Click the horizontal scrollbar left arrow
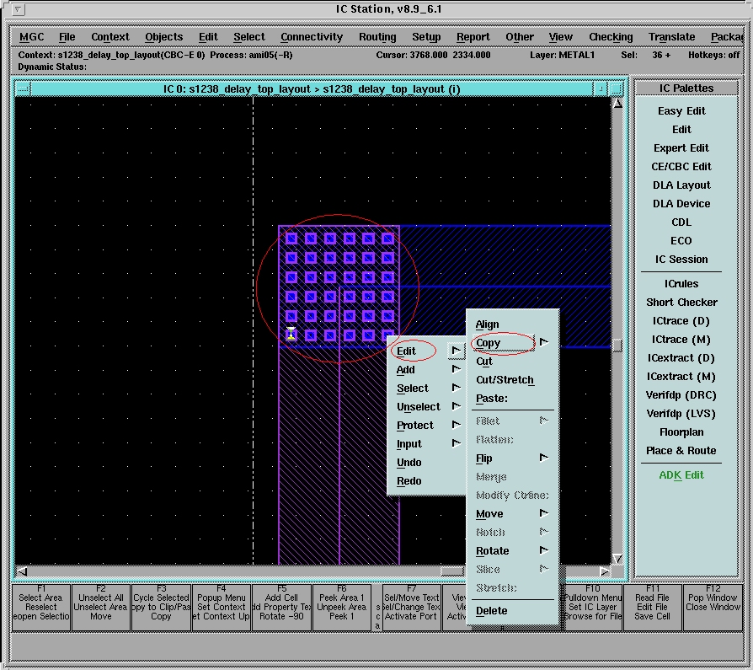Screen dimensions: 753x670 click(x=23, y=571)
